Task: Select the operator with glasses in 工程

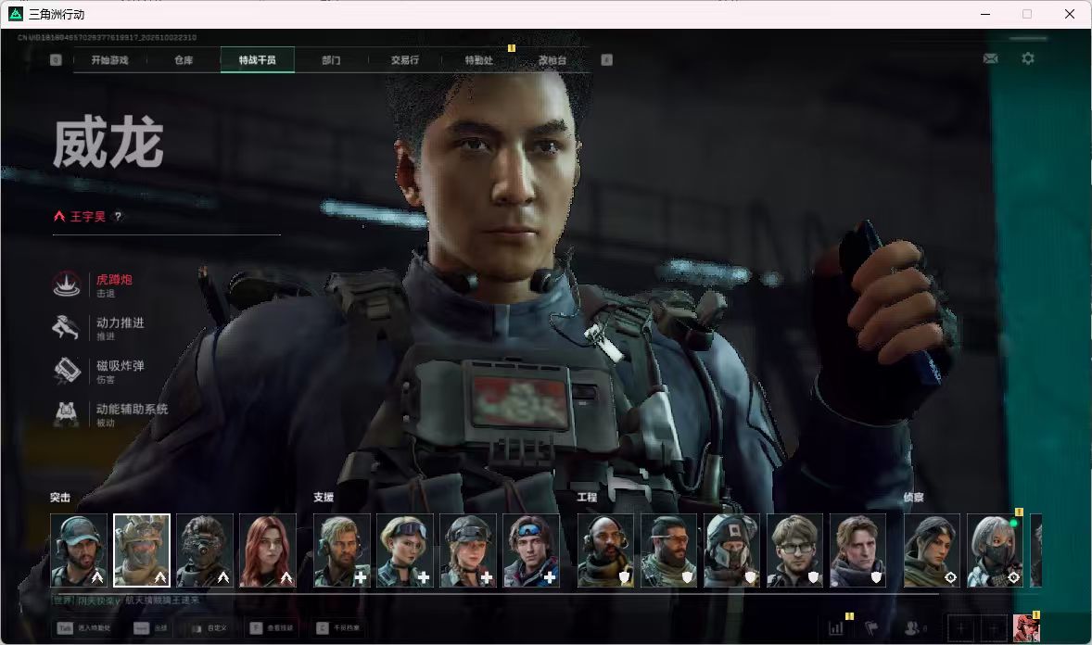Action: [x=794, y=550]
